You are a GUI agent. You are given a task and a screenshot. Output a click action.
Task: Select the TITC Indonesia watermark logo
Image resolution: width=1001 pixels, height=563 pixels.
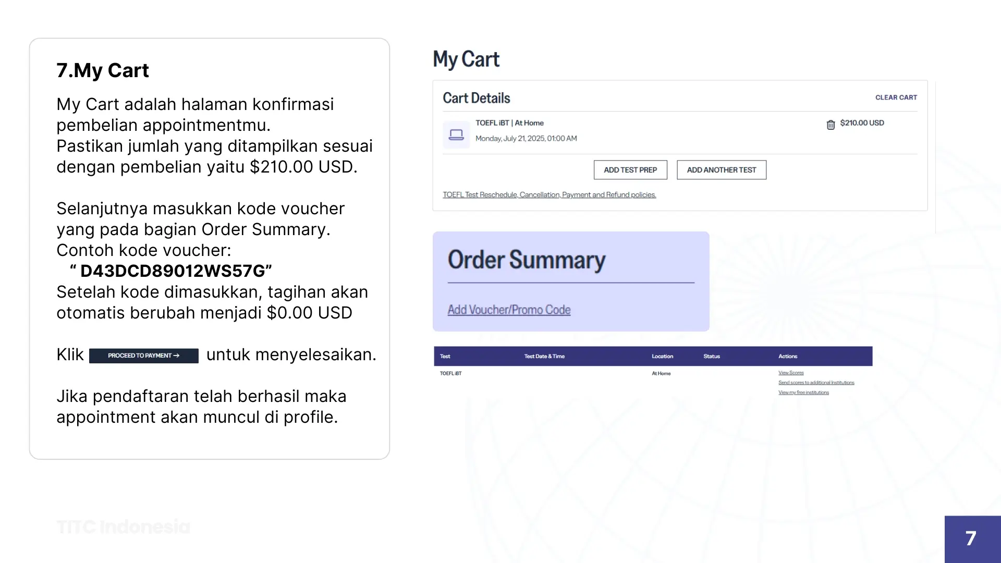point(123,527)
